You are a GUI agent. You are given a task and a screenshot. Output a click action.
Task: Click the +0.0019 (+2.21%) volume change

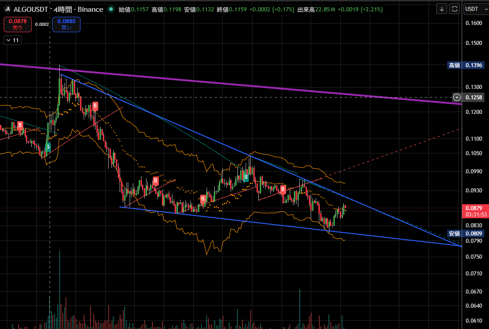pos(360,10)
